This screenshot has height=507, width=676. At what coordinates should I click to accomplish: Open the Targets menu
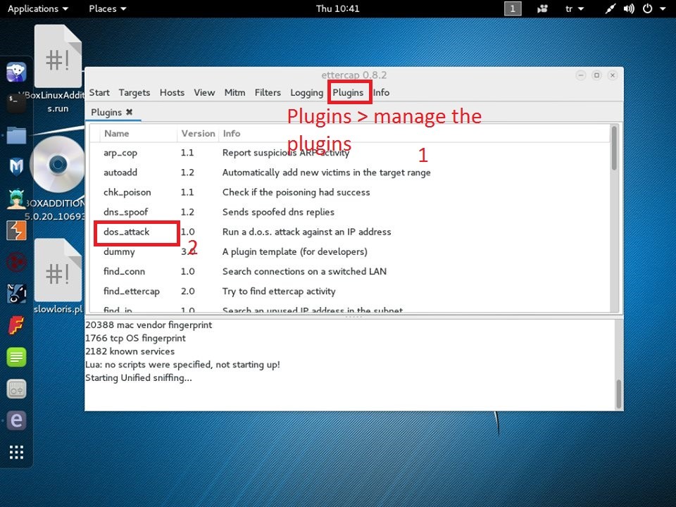(x=134, y=93)
